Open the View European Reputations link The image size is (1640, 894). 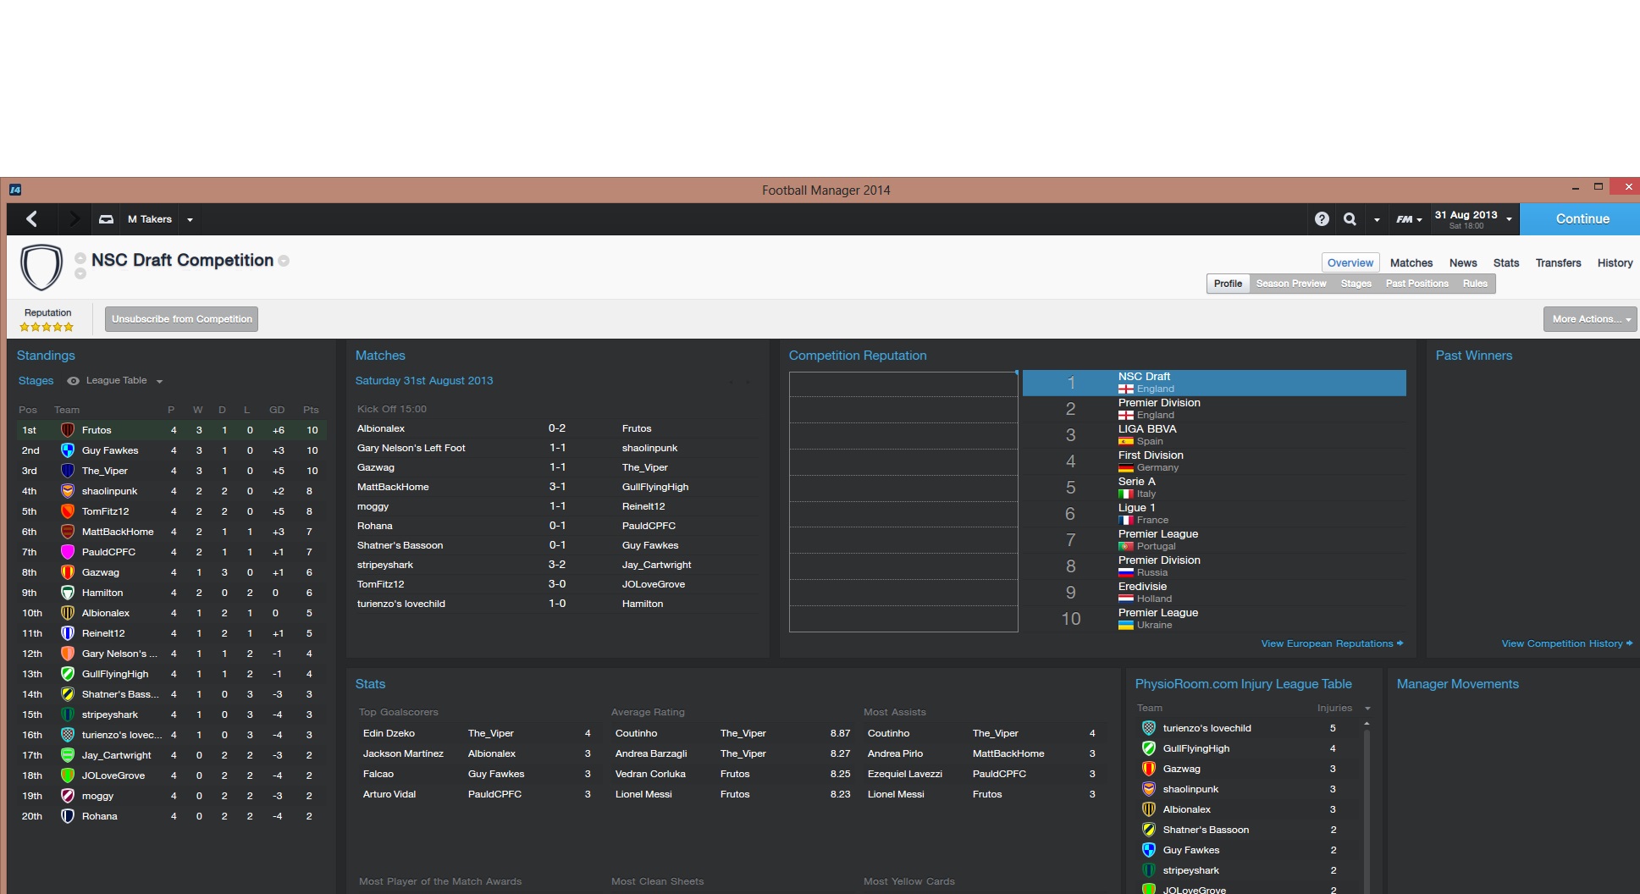(x=1332, y=643)
